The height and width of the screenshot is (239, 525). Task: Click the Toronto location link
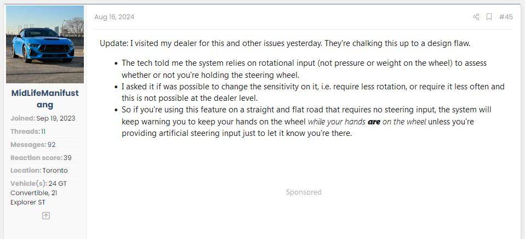point(55,170)
